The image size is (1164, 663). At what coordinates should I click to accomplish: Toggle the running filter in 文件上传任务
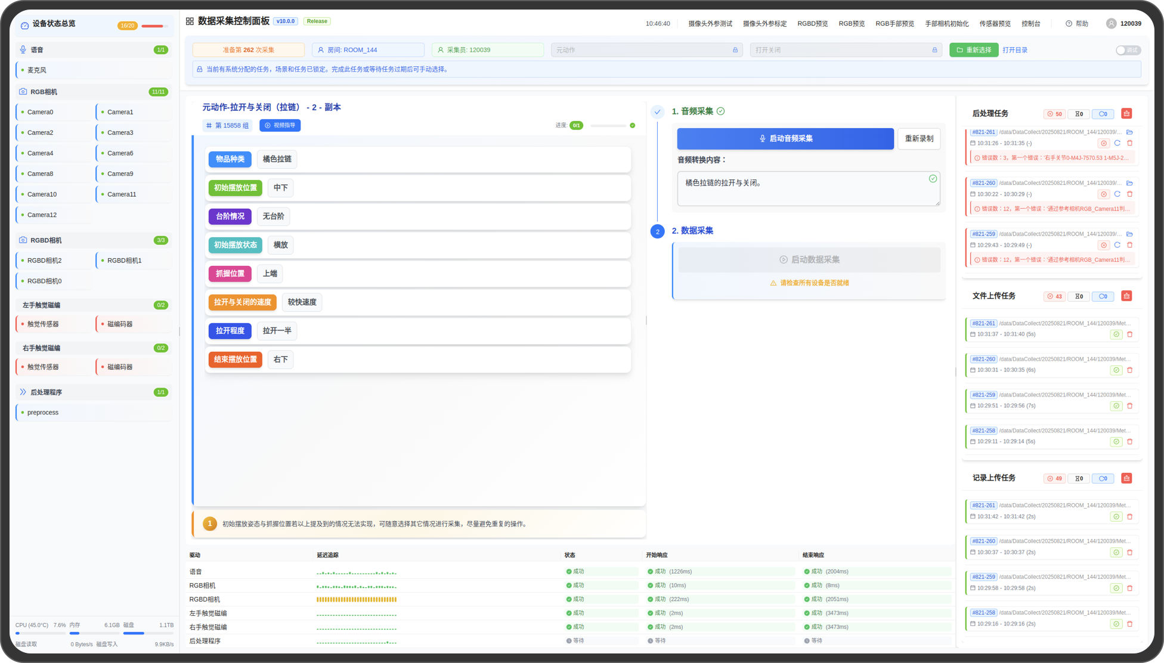coord(1103,296)
